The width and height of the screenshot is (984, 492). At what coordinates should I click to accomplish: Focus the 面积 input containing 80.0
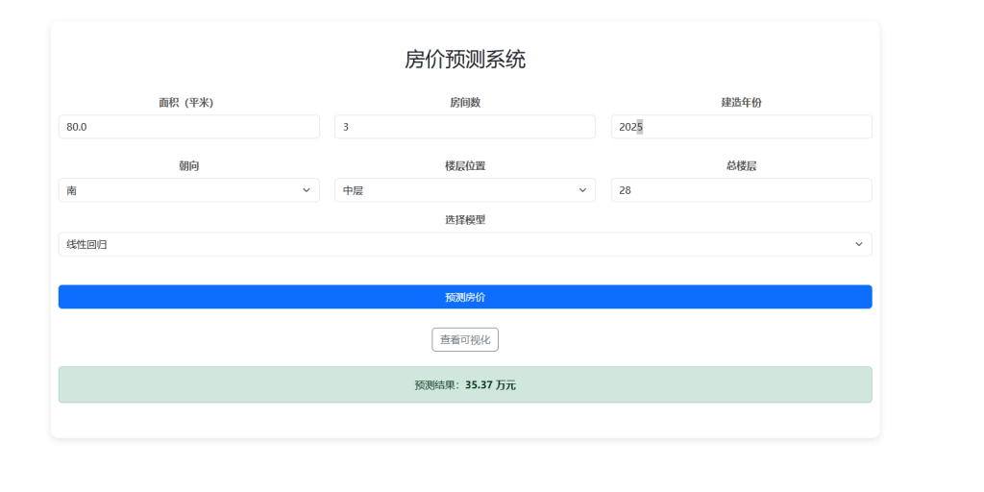tap(188, 127)
